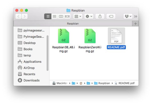Switch to column view mode
152x105 pixels.
(61, 16)
